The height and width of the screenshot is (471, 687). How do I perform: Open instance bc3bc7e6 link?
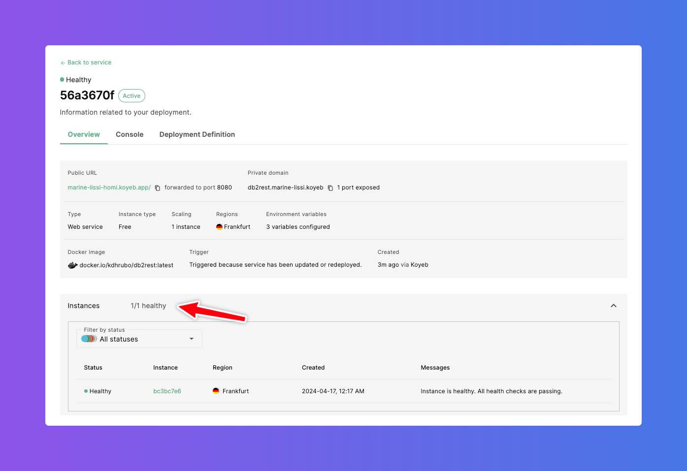167,391
